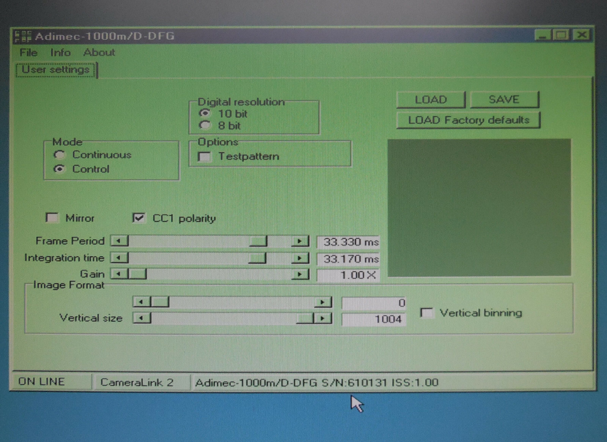Click the Vertical size slider thumb
This screenshot has width=607, height=442.
(x=305, y=318)
